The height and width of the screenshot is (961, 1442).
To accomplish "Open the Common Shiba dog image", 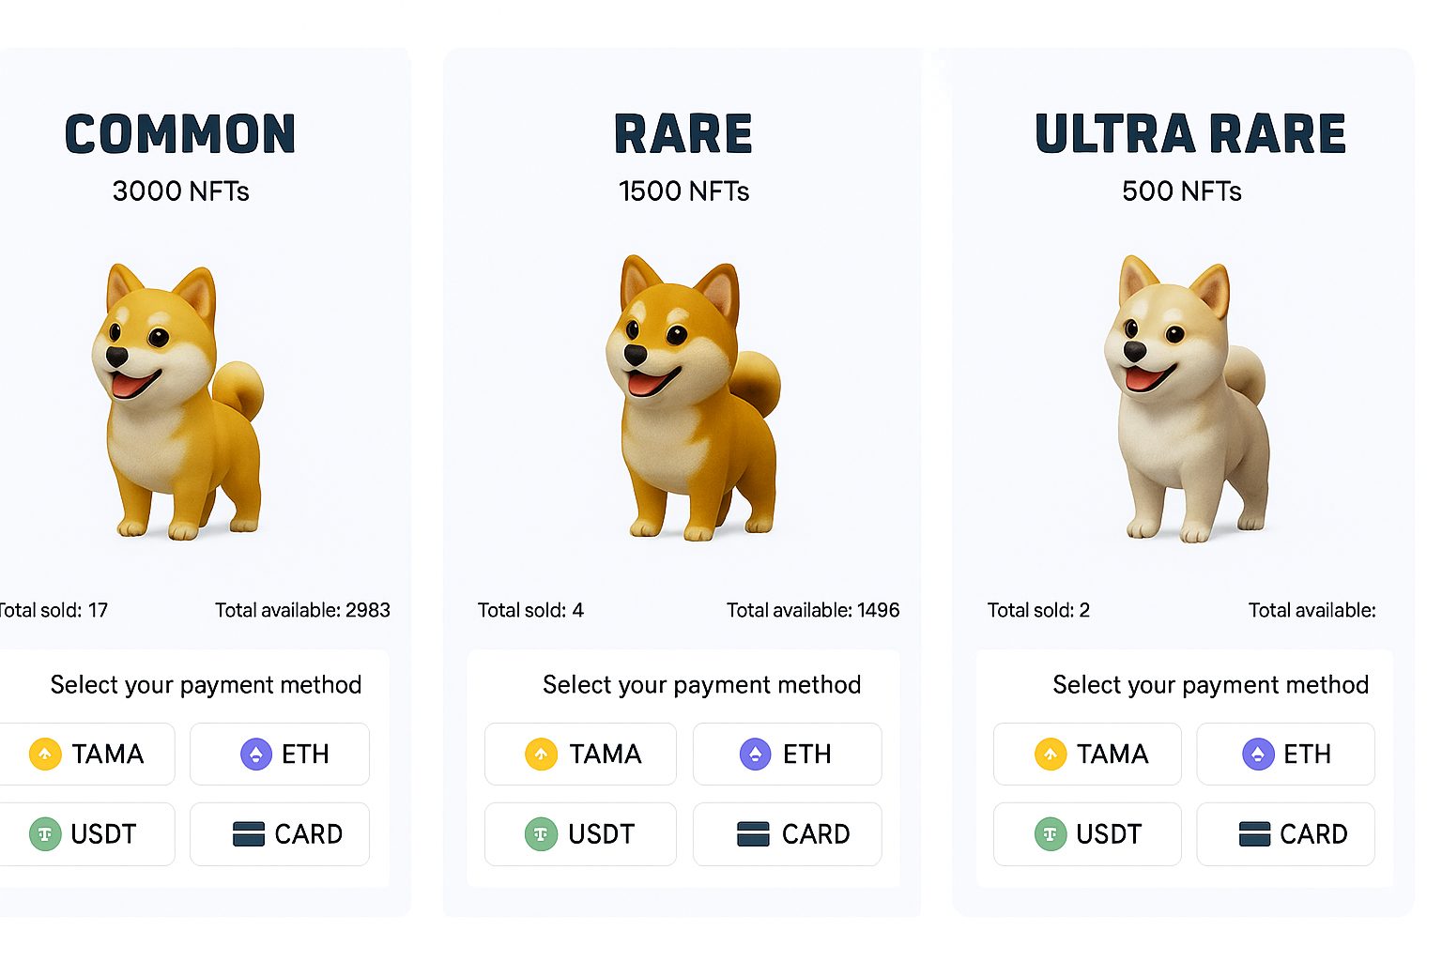I will [x=176, y=401].
